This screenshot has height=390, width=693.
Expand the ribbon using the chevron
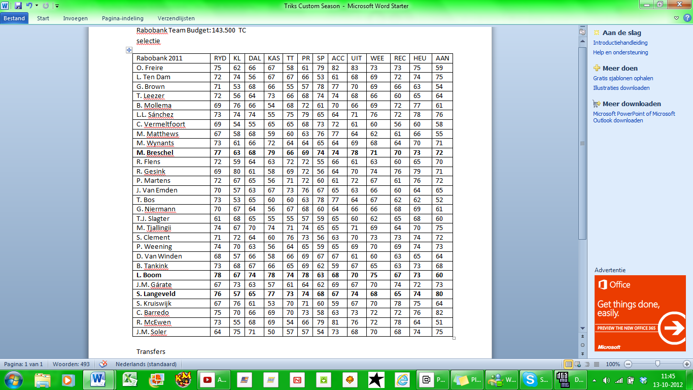(677, 18)
